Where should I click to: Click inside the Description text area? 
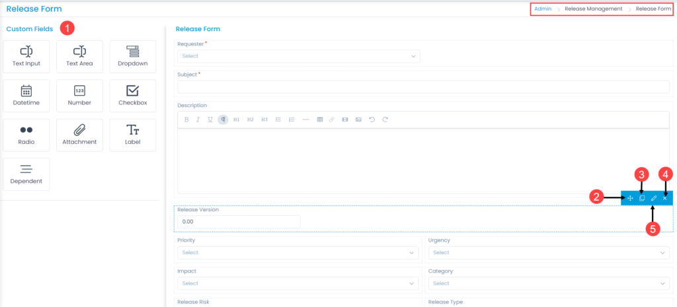point(424,161)
